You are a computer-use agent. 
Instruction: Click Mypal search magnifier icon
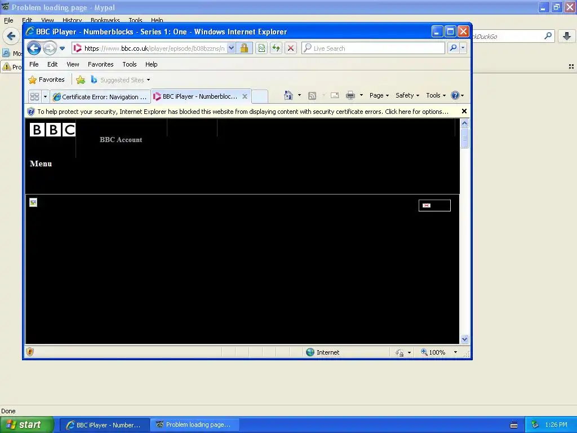coord(548,36)
